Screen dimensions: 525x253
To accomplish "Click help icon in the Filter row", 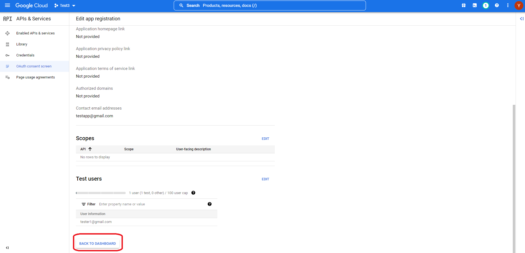I will 209,204.
